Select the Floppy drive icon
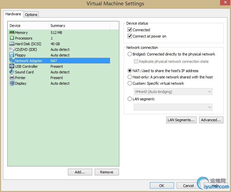 [x=12, y=55]
